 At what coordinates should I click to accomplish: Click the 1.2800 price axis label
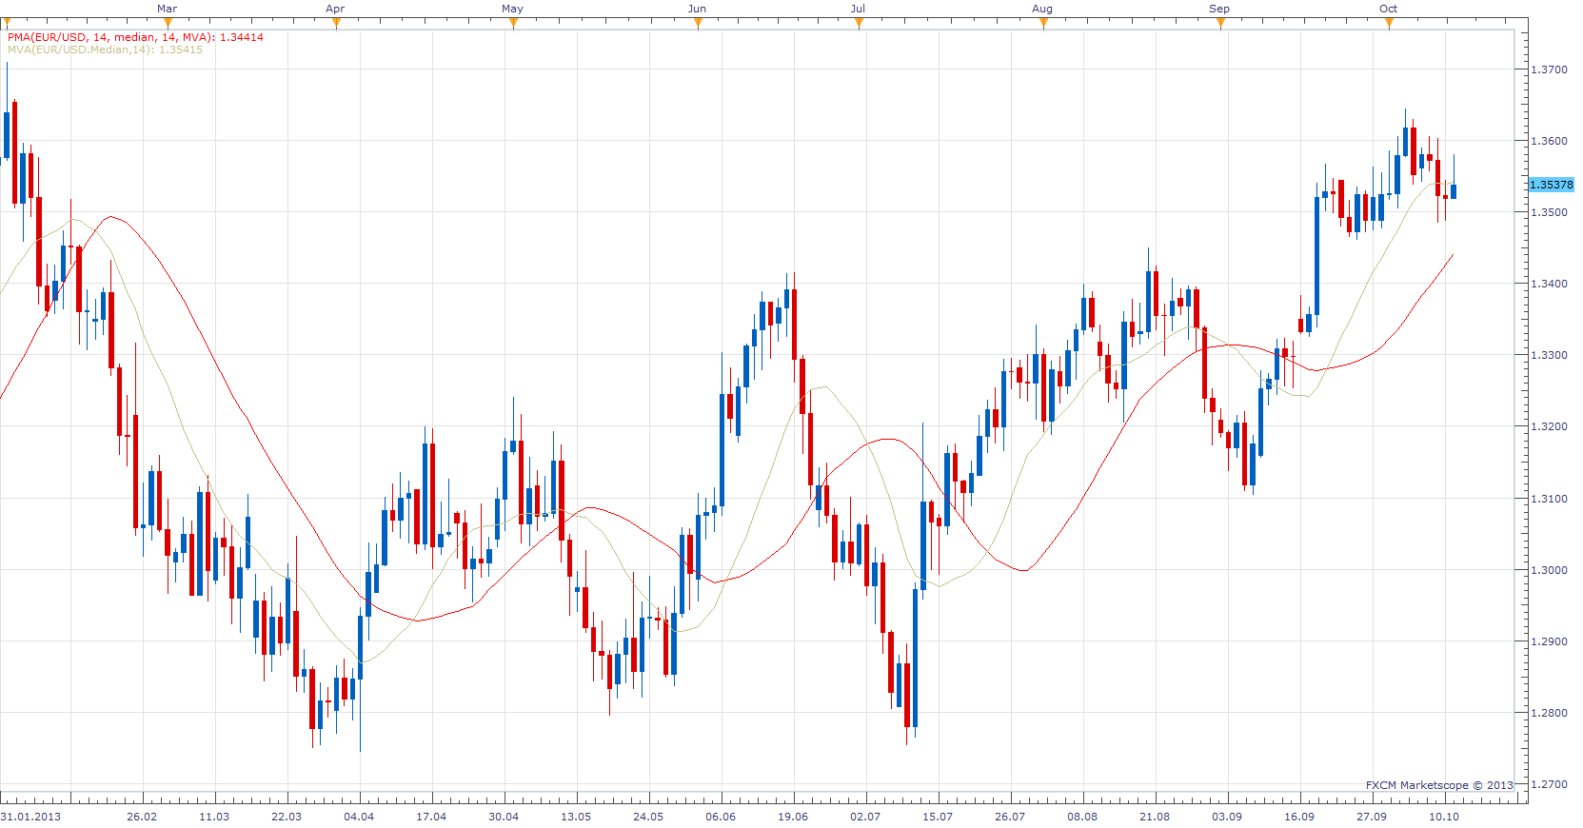[1549, 713]
